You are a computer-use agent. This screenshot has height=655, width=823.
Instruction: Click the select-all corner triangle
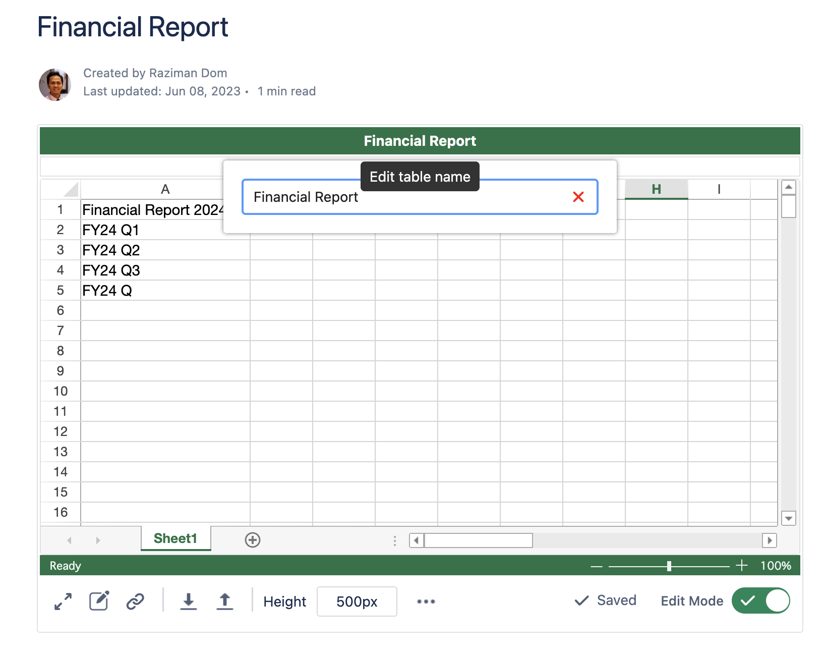click(x=70, y=189)
